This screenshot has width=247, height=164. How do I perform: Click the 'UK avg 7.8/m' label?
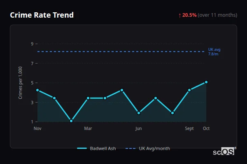(x=214, y=52)
